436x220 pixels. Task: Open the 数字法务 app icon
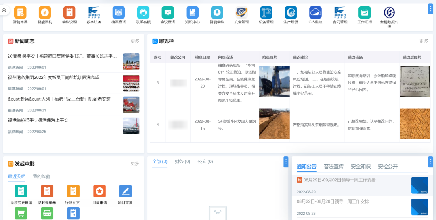coord(94,12)
